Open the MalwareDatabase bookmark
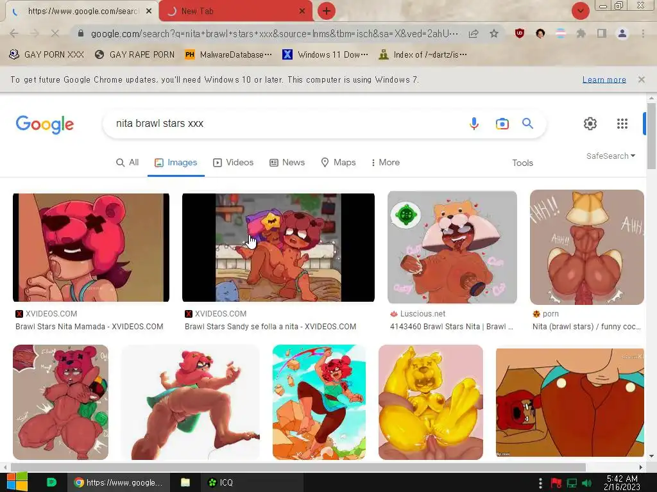The width and height of the screenshot is (657, 492). click(x=228, y=55)
